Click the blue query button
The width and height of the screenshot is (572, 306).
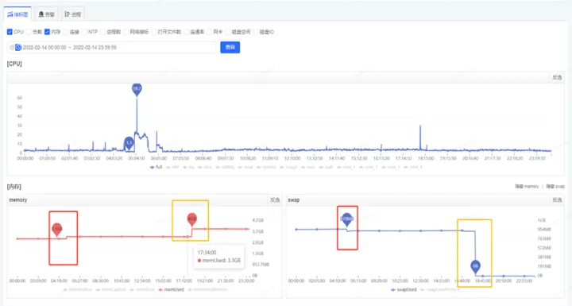coord(230,47)
